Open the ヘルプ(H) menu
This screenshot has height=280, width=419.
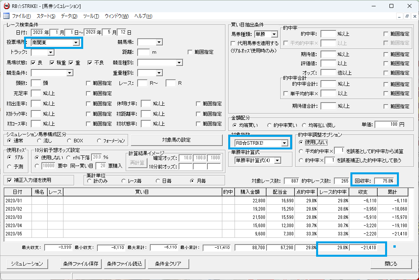coord(143,16)
